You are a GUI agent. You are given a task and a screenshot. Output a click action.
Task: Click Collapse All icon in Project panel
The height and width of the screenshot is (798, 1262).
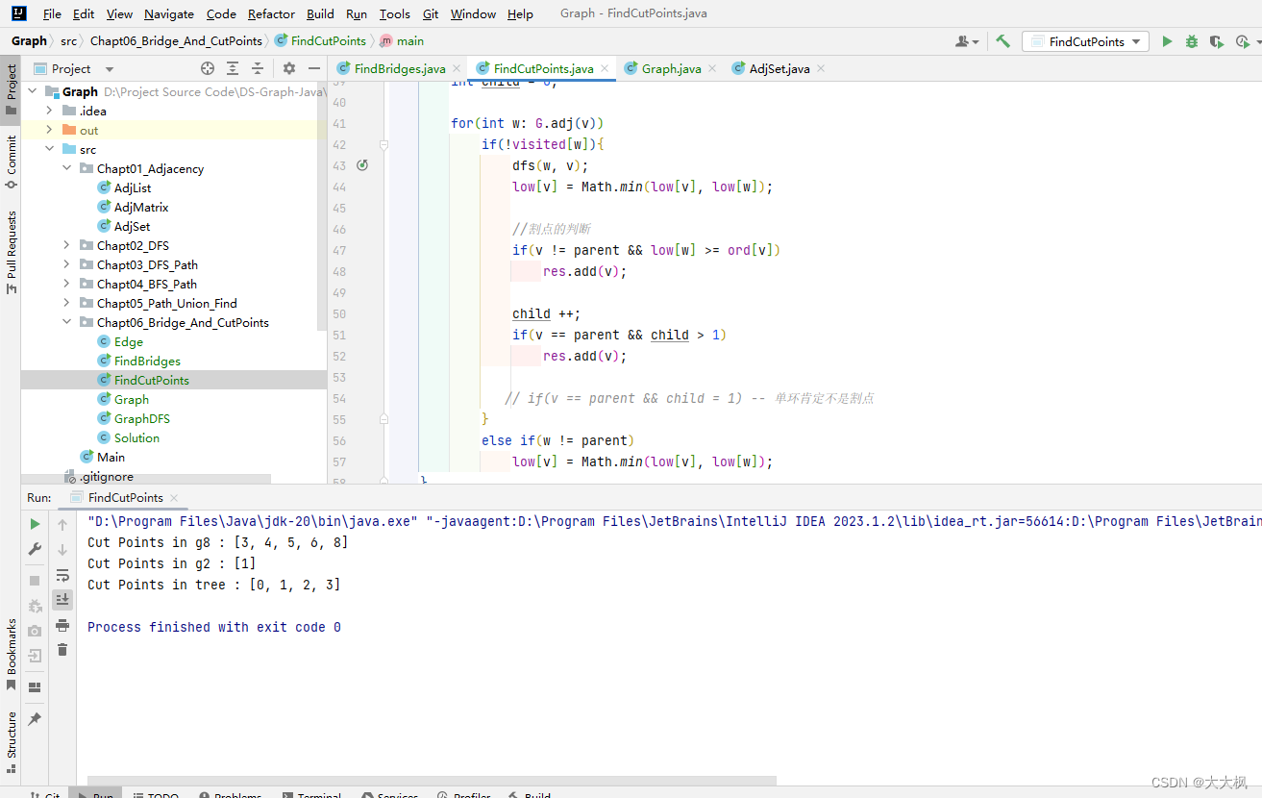tap(258, 68)
